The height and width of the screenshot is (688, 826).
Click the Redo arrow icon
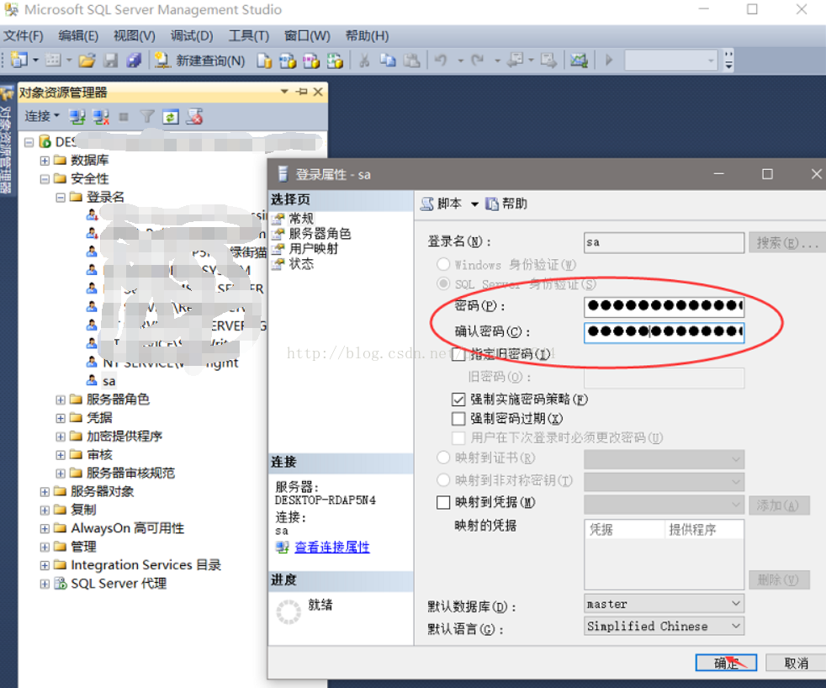(478, 61)
